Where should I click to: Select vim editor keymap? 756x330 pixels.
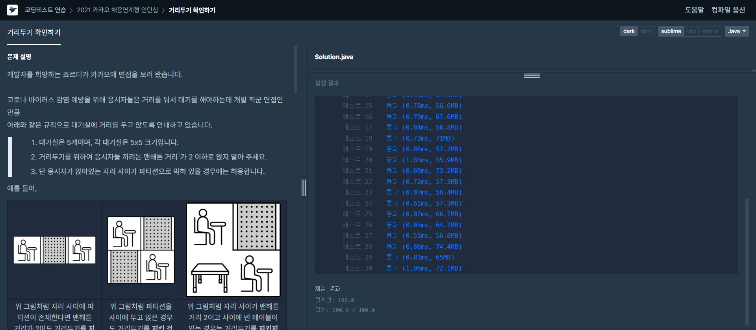coord(691,31)
